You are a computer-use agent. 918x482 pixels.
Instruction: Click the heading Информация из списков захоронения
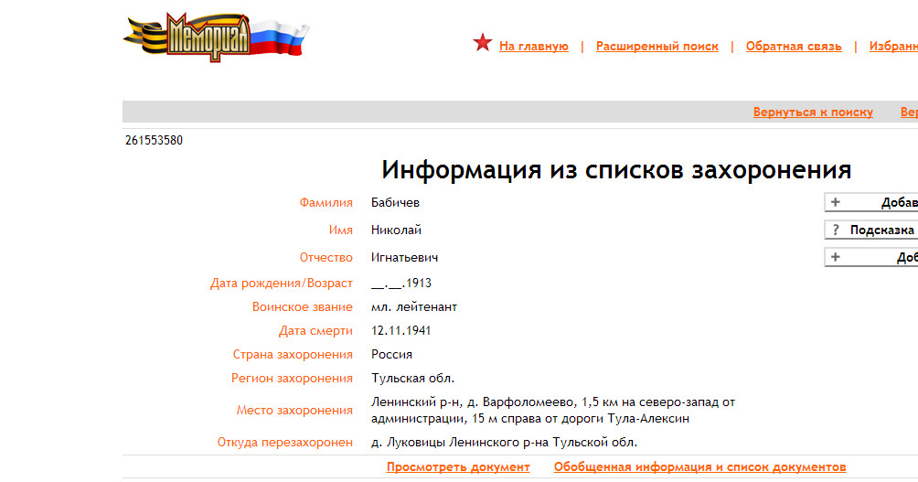point(616,170)
